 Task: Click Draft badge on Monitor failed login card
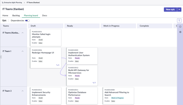(x=41, y=40)
